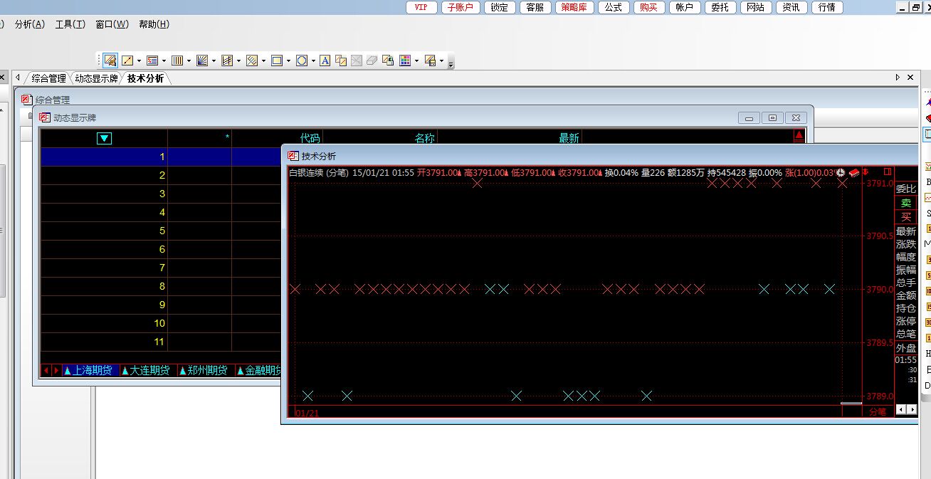This screenshot has height=479, width=931.
Task: Click the red chip icon in chart header
Action: click(853, 172)
